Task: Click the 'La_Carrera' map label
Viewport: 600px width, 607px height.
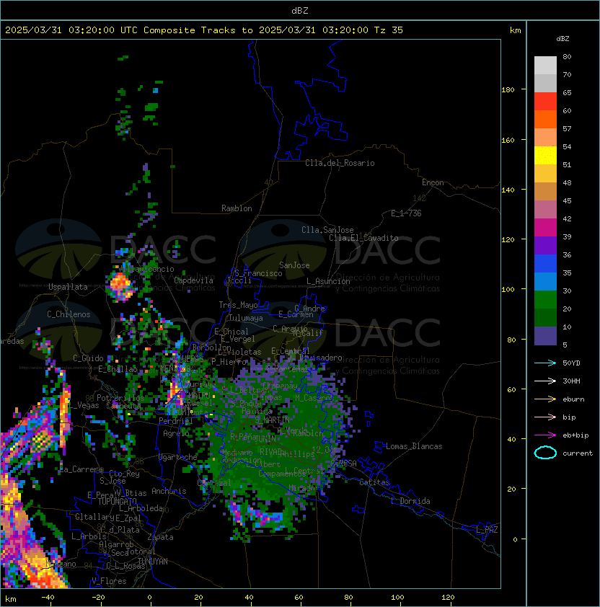Action: pos(81,469)
